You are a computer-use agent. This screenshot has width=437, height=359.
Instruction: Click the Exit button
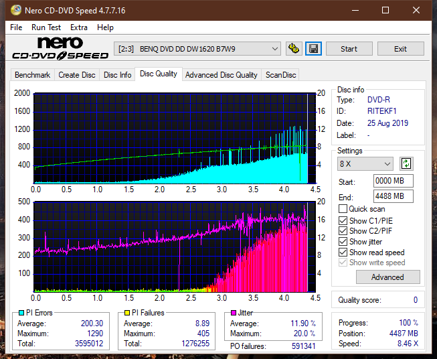point(400,49)
